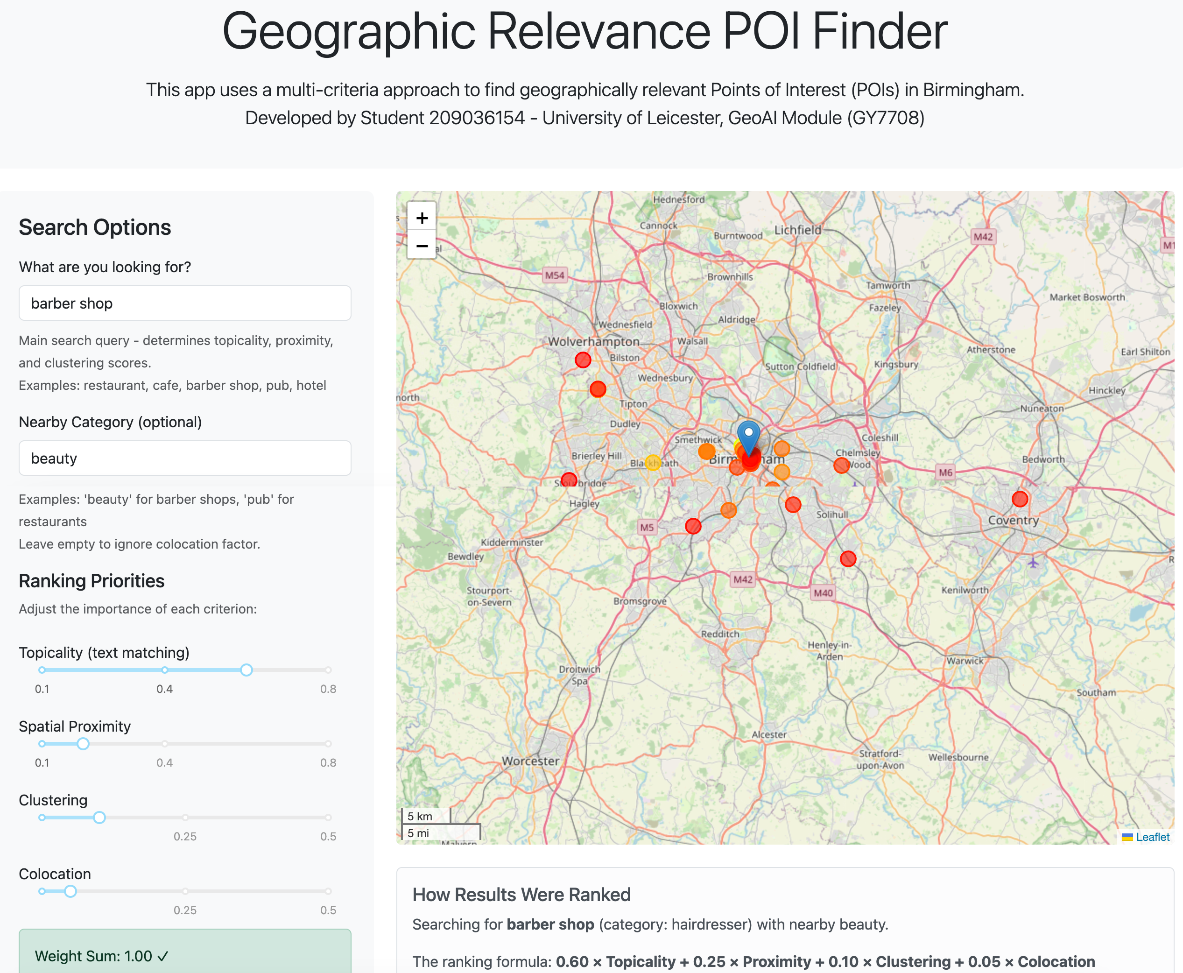
Task: Click the Spatial Proximity slider handle
Action: (83, 744)
